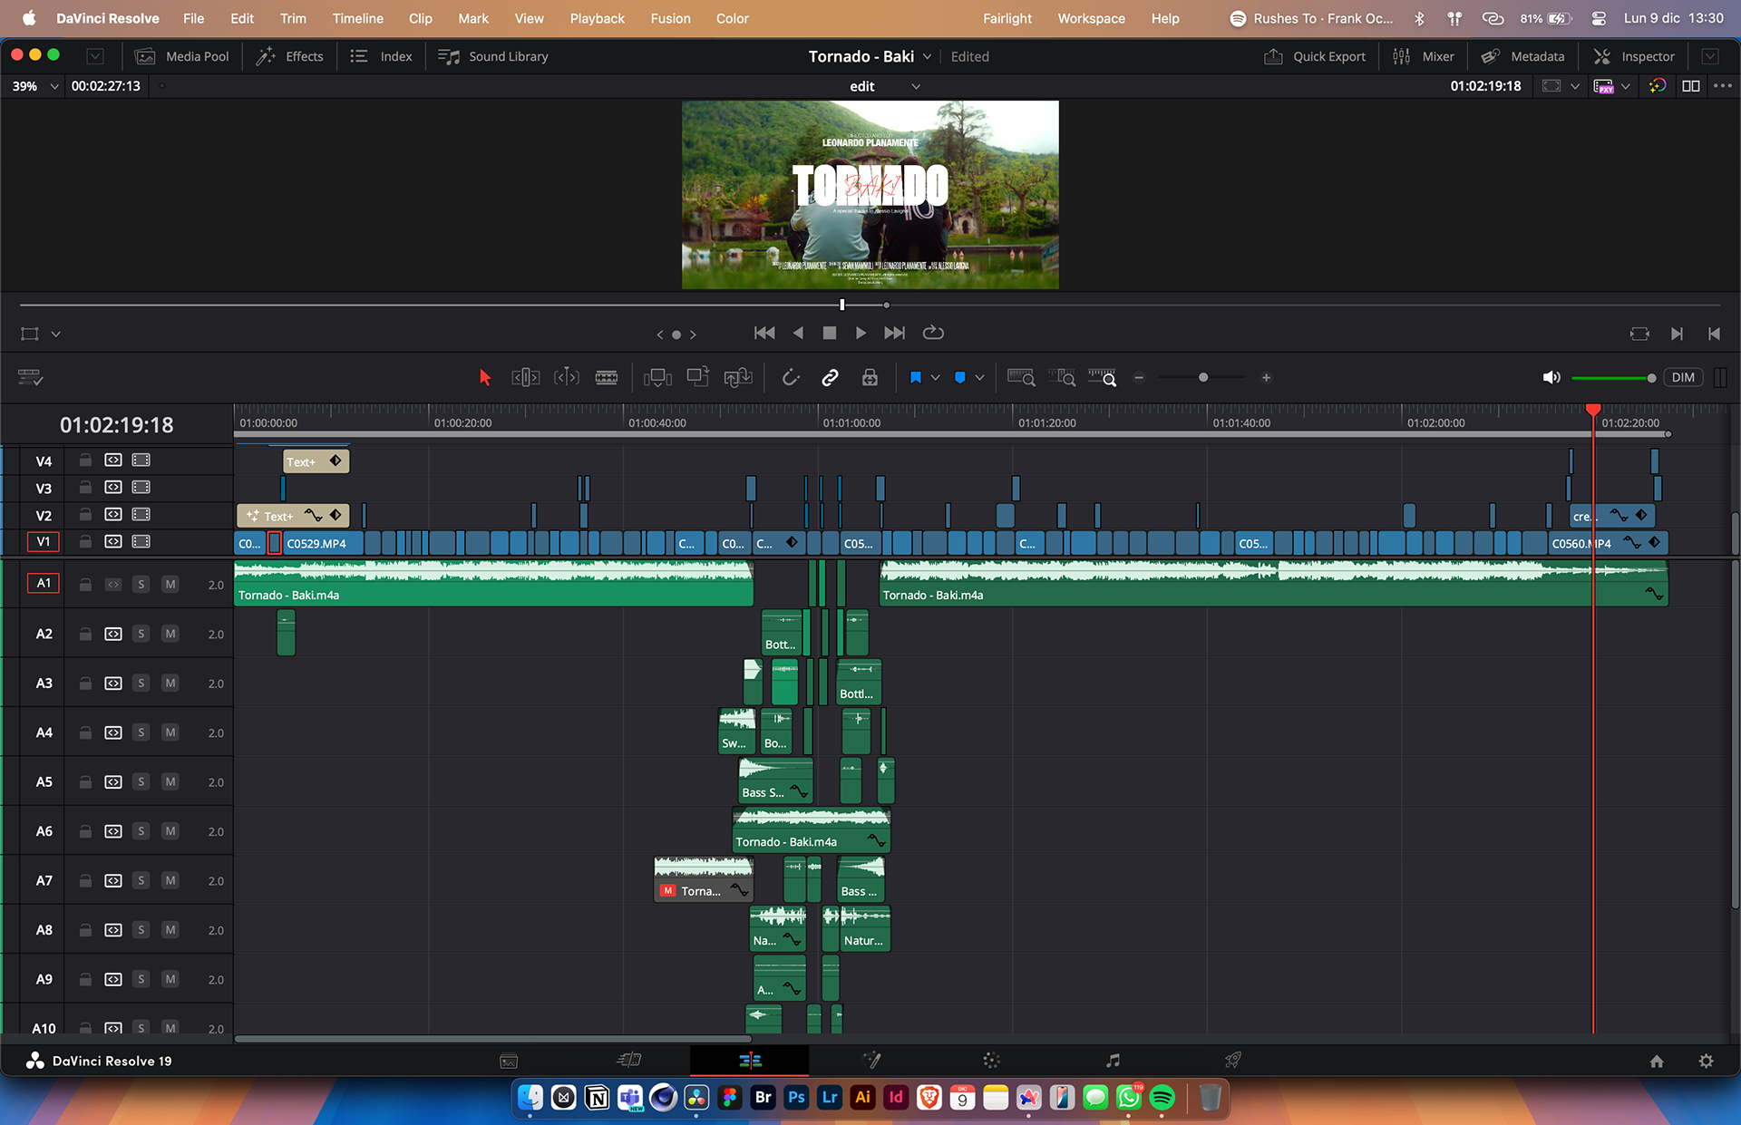This screenshot has height=1125, width=1741.
Task: Mute the monitor volume speaker icon
Action: point(1551,378)
